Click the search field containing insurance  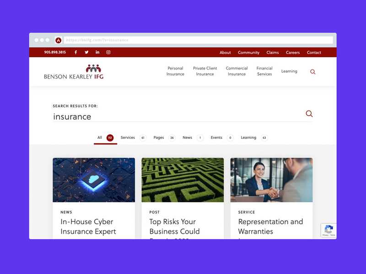point(178,116)
